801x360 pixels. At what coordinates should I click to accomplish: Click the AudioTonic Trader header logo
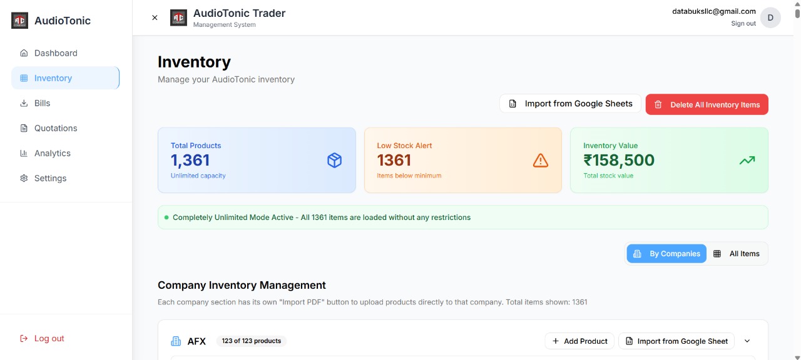pyautogui.click(x=178, y=17)
